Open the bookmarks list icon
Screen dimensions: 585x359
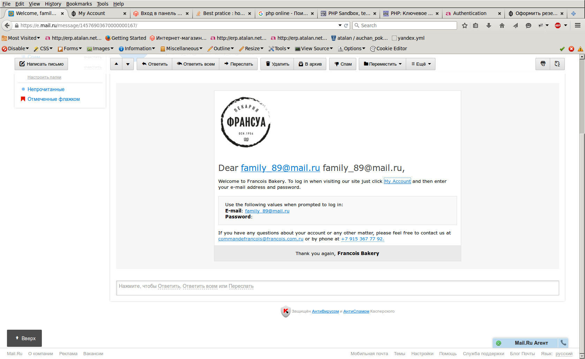(x=476, y=25)
